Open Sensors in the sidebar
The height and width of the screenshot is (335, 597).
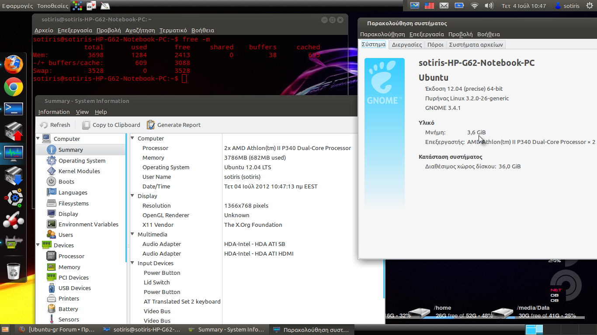click(63, 319)
